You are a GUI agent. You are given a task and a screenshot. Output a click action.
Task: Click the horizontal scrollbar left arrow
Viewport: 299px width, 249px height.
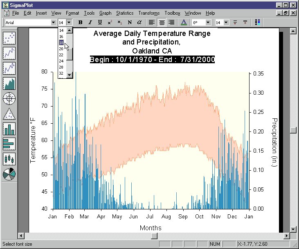click(x=21, y=236)
